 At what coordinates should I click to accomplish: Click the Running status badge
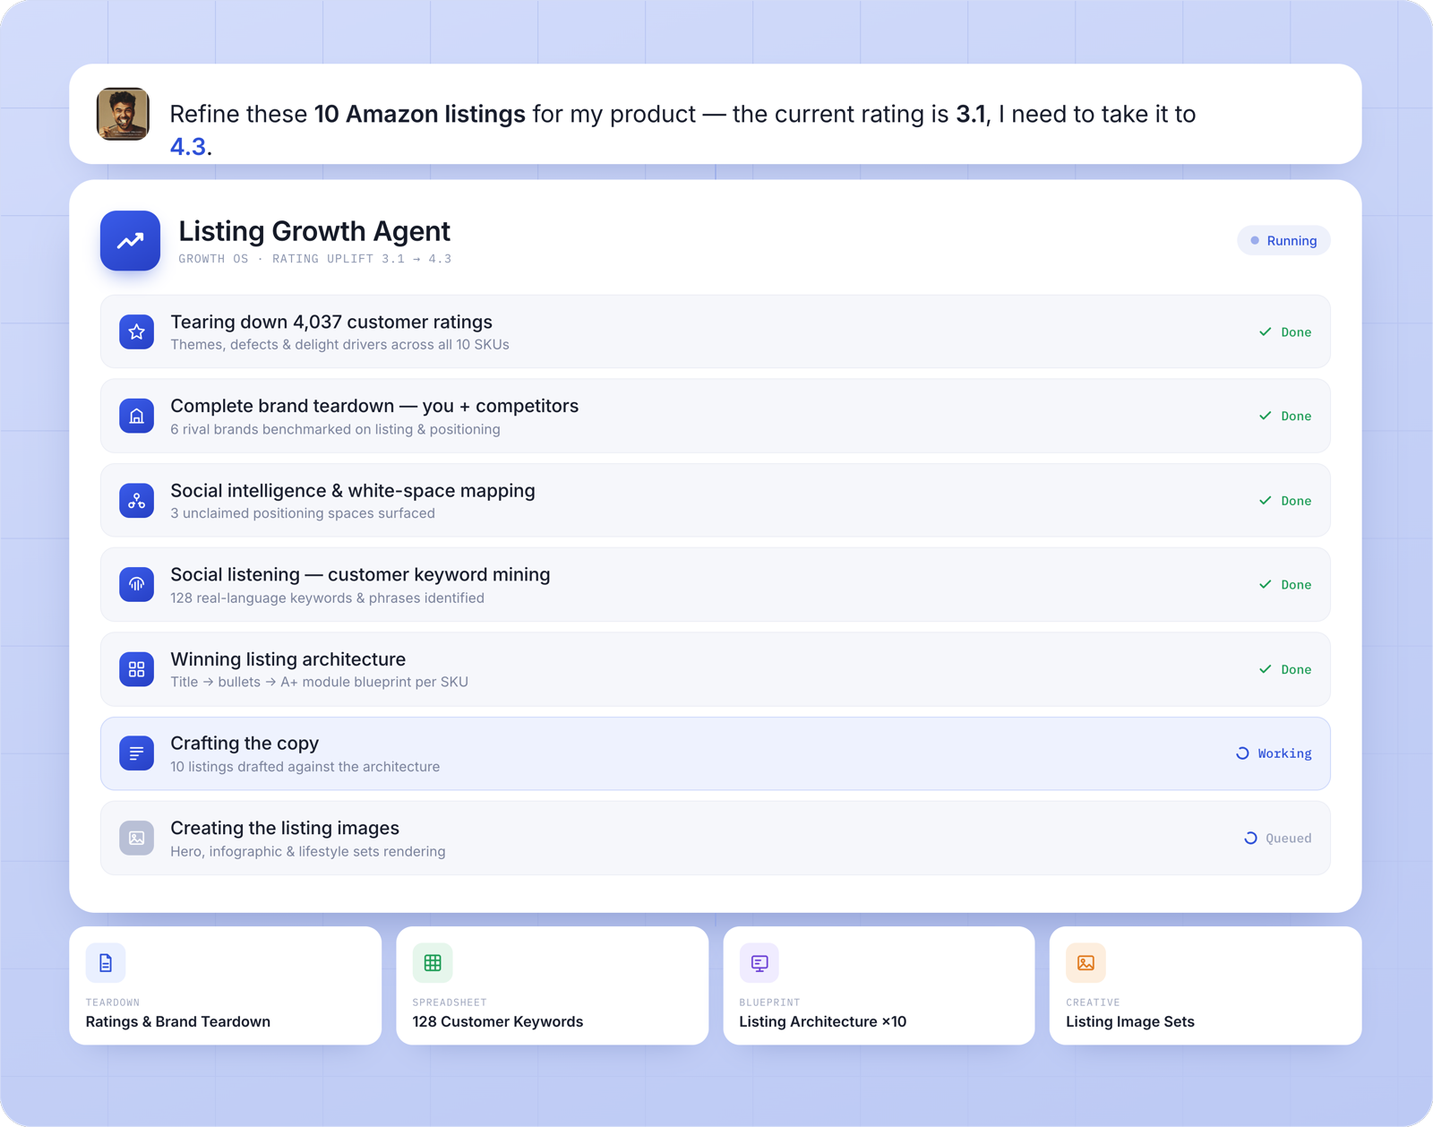click(x=1283, y=240)
